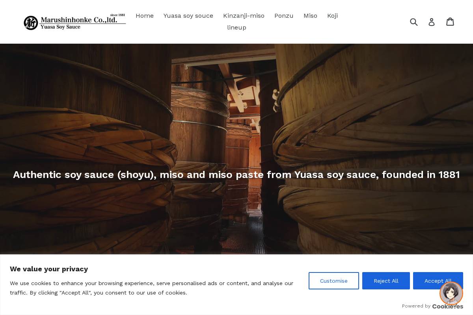Accept all cookies with Accept All
This screenshot has height=315, width=473.
(438, 281)
